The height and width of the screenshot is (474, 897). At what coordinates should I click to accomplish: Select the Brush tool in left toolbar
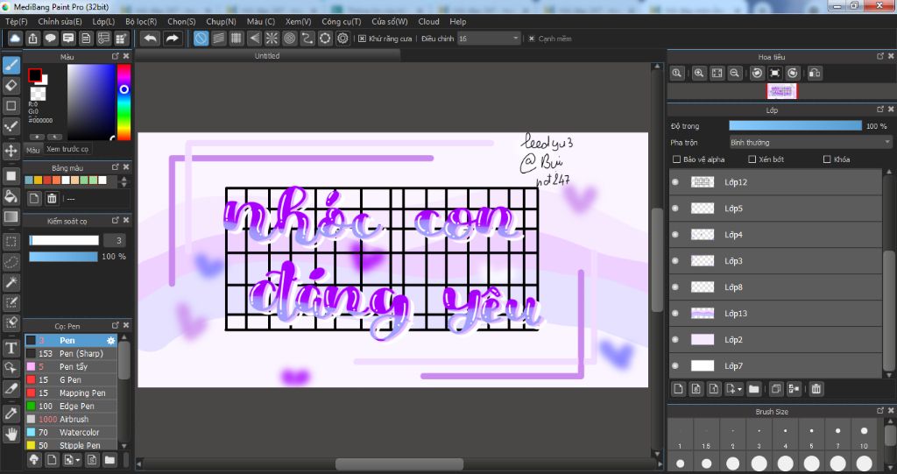tap(11, 65)
